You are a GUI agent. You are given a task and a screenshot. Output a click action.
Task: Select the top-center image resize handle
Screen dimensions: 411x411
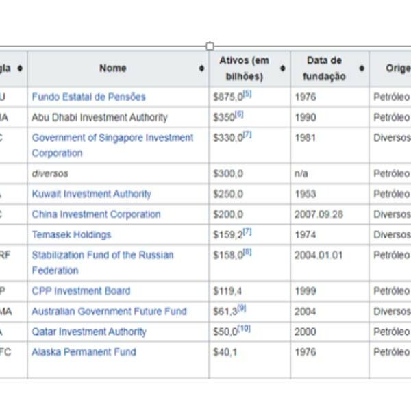(210, 47)
